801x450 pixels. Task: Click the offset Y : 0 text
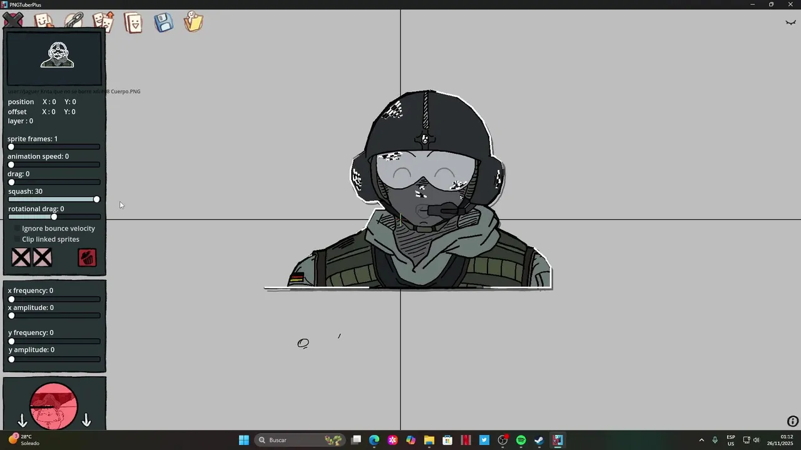pos(69,112)
